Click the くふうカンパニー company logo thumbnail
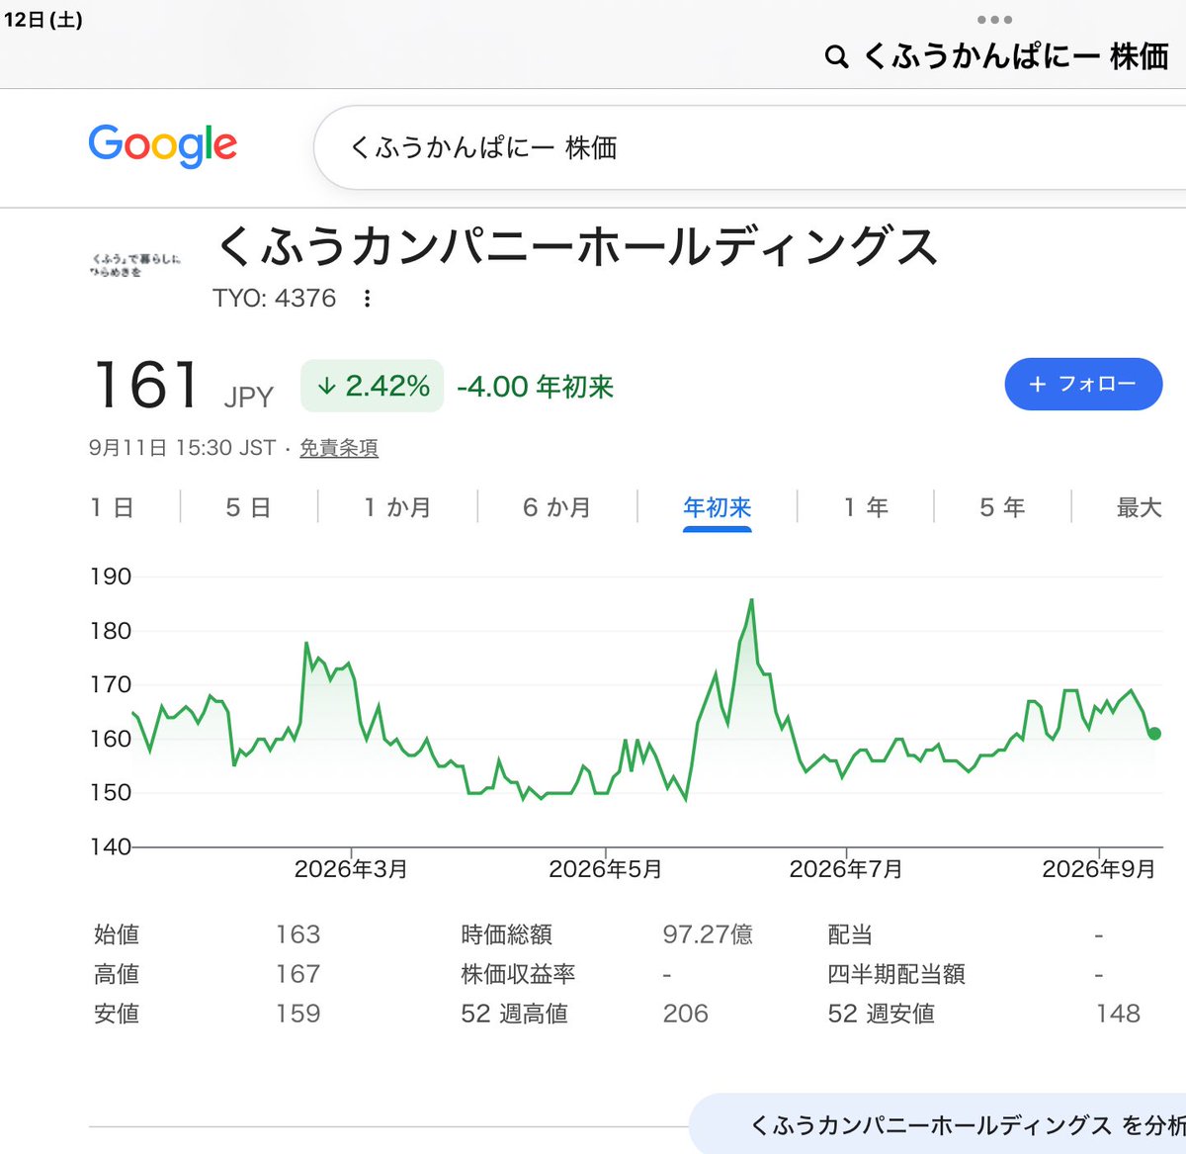The width and height of the screenshot is (1186, 1154). pos(136,265)
